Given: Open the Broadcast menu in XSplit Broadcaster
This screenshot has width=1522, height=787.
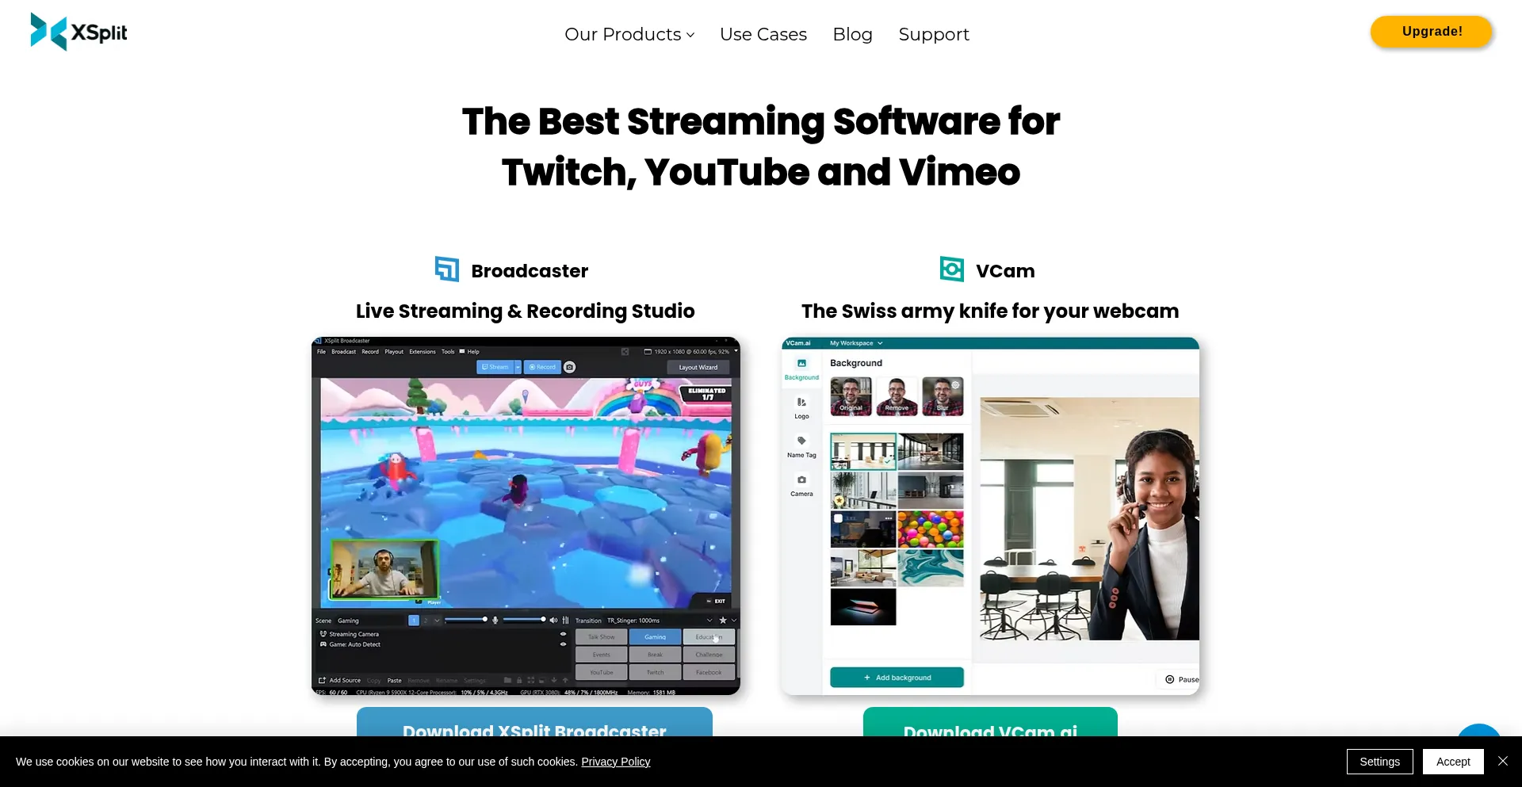Looking at the screenshot, I should coord(344,352).
